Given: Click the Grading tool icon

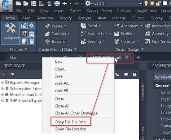Looking at the screenshot, I should (83, 41).
